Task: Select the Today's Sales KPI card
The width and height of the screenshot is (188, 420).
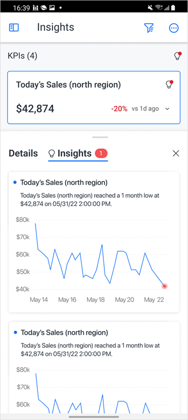Action: pyautogui.click(x=94, y=97)
